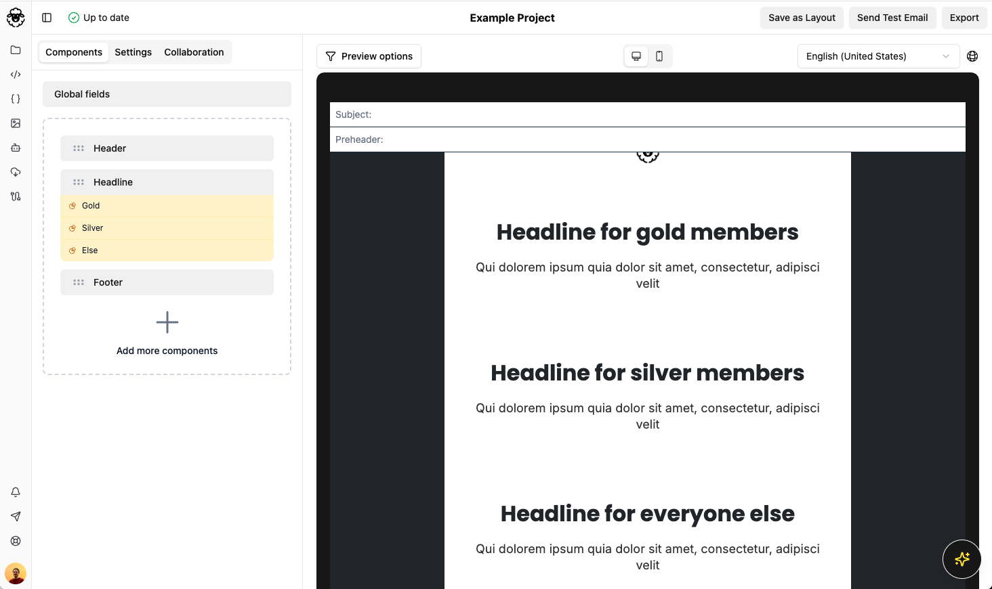Click Save as Layout button
Image resolution: width=992 pixels, height=589 pixels.
tap(802, 18)
